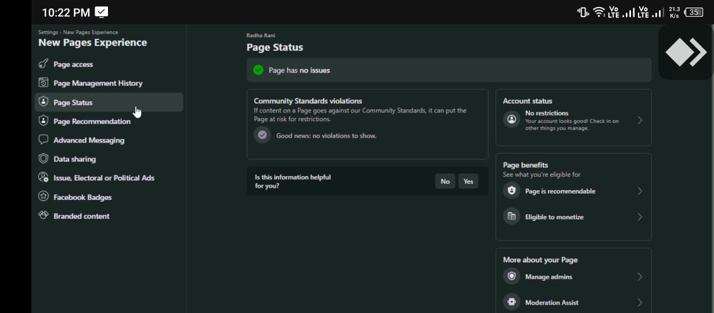Open Facebook Badges settings
This screenshot has height=313, width=714.
coord(109,197)
